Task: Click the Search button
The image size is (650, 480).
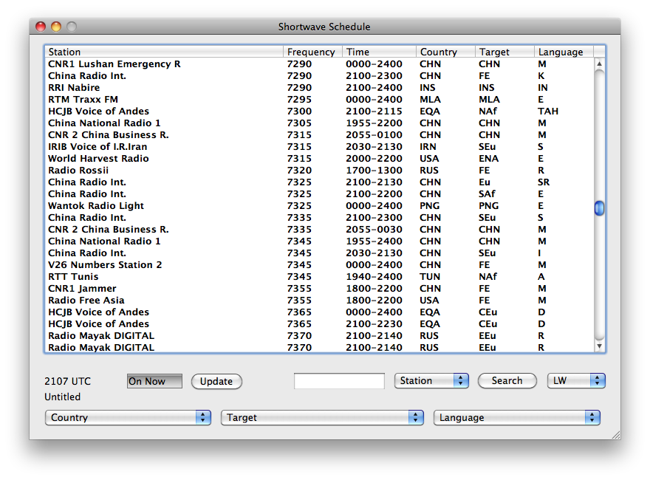Action: click(x=507, y=380)
